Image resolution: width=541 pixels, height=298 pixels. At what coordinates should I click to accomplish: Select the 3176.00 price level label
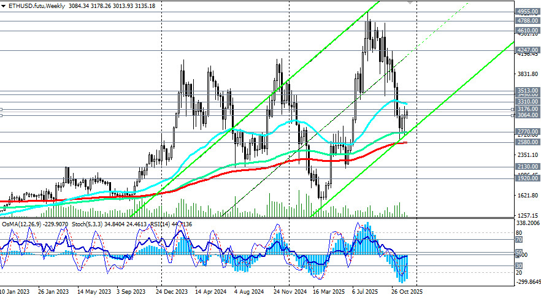(x=528, y=109)
